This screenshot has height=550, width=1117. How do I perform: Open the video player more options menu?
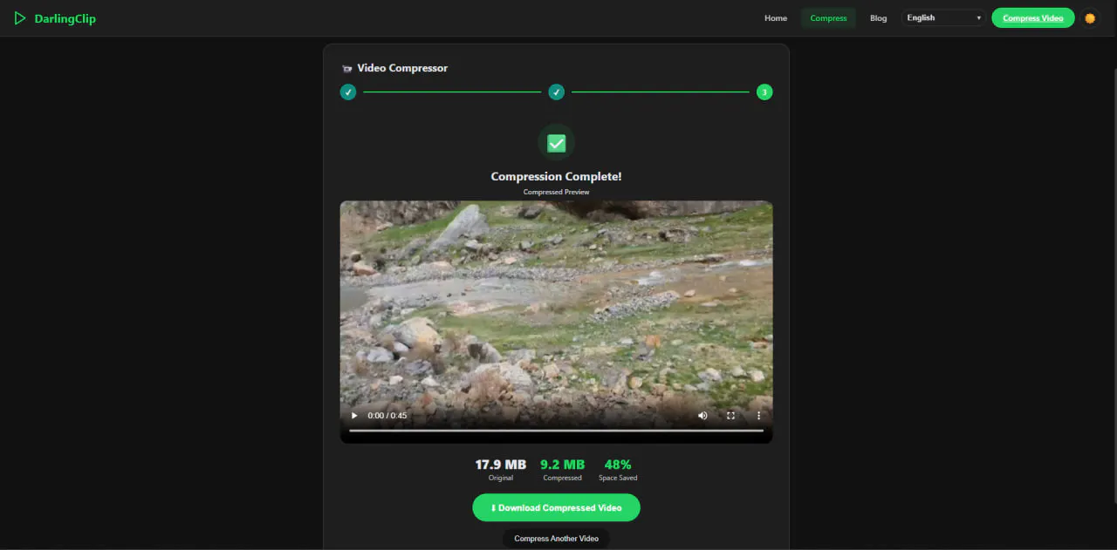click(x=758, y=416)
